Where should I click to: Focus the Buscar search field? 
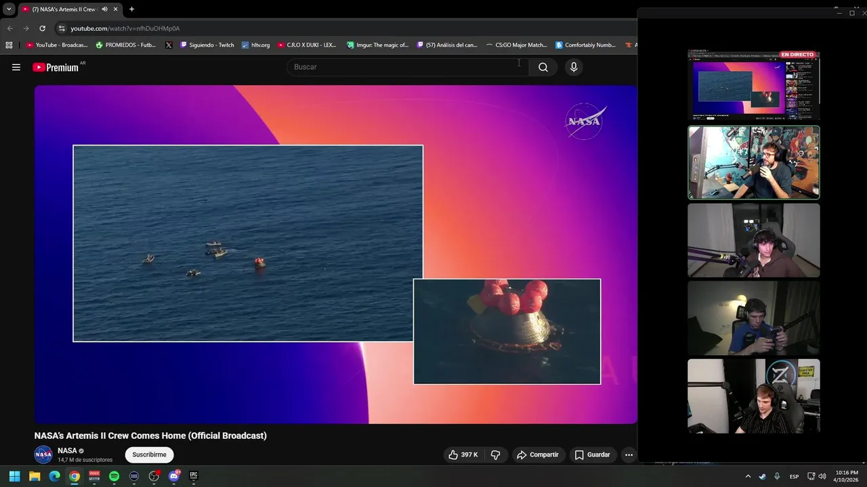click(408, 67)
